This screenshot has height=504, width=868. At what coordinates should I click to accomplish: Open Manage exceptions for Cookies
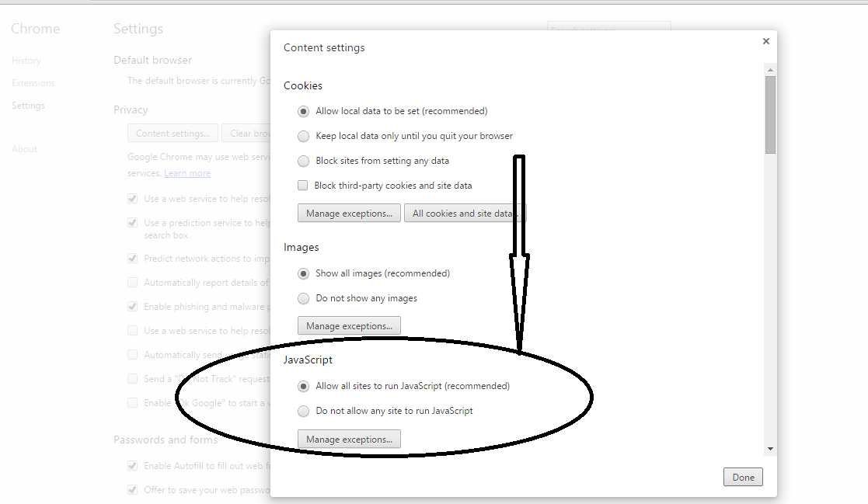pyautogui.click(x=349, y=213)
